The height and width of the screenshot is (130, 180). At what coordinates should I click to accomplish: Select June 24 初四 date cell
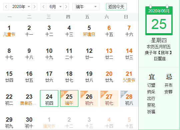[49, 98]
